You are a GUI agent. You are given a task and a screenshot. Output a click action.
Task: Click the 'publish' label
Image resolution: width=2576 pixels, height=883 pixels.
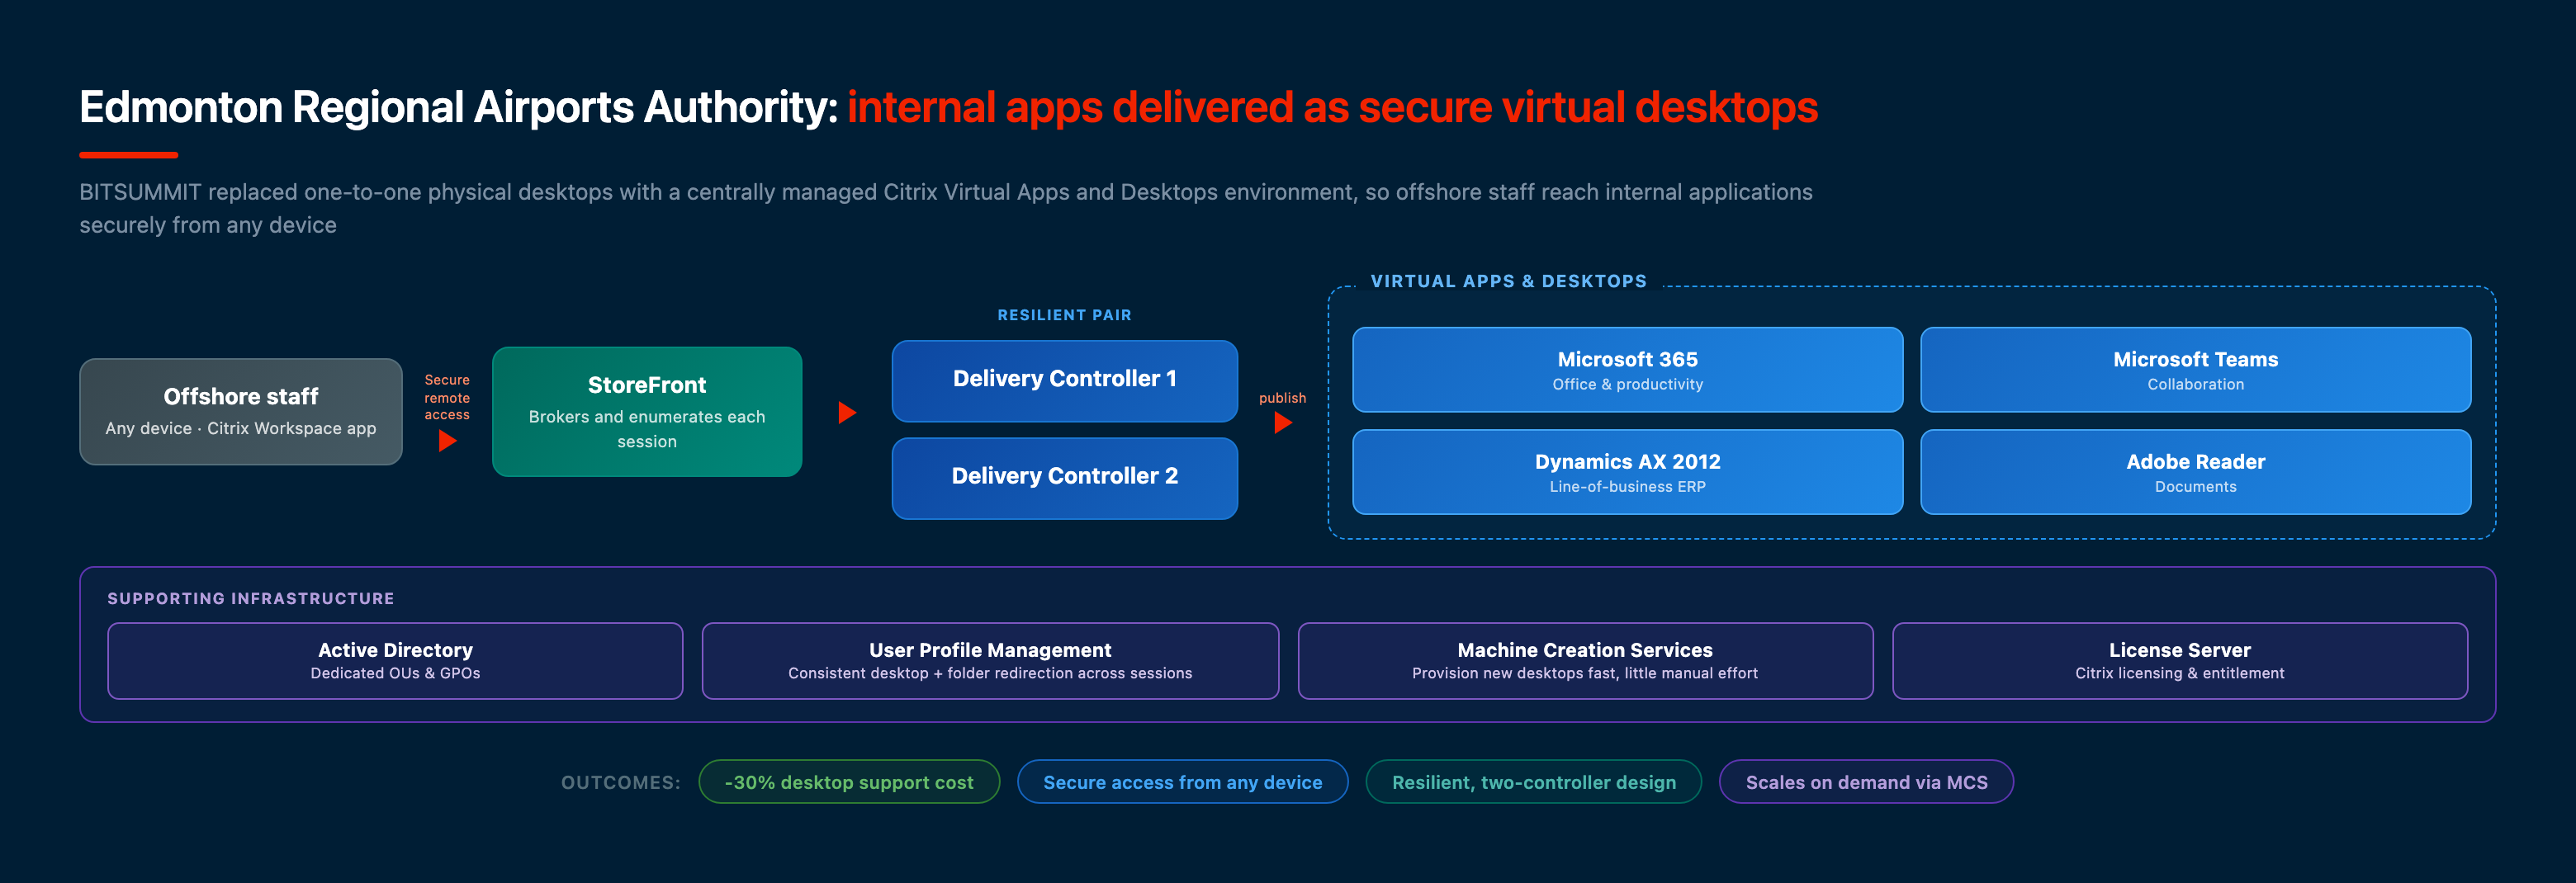point(1282,398)
